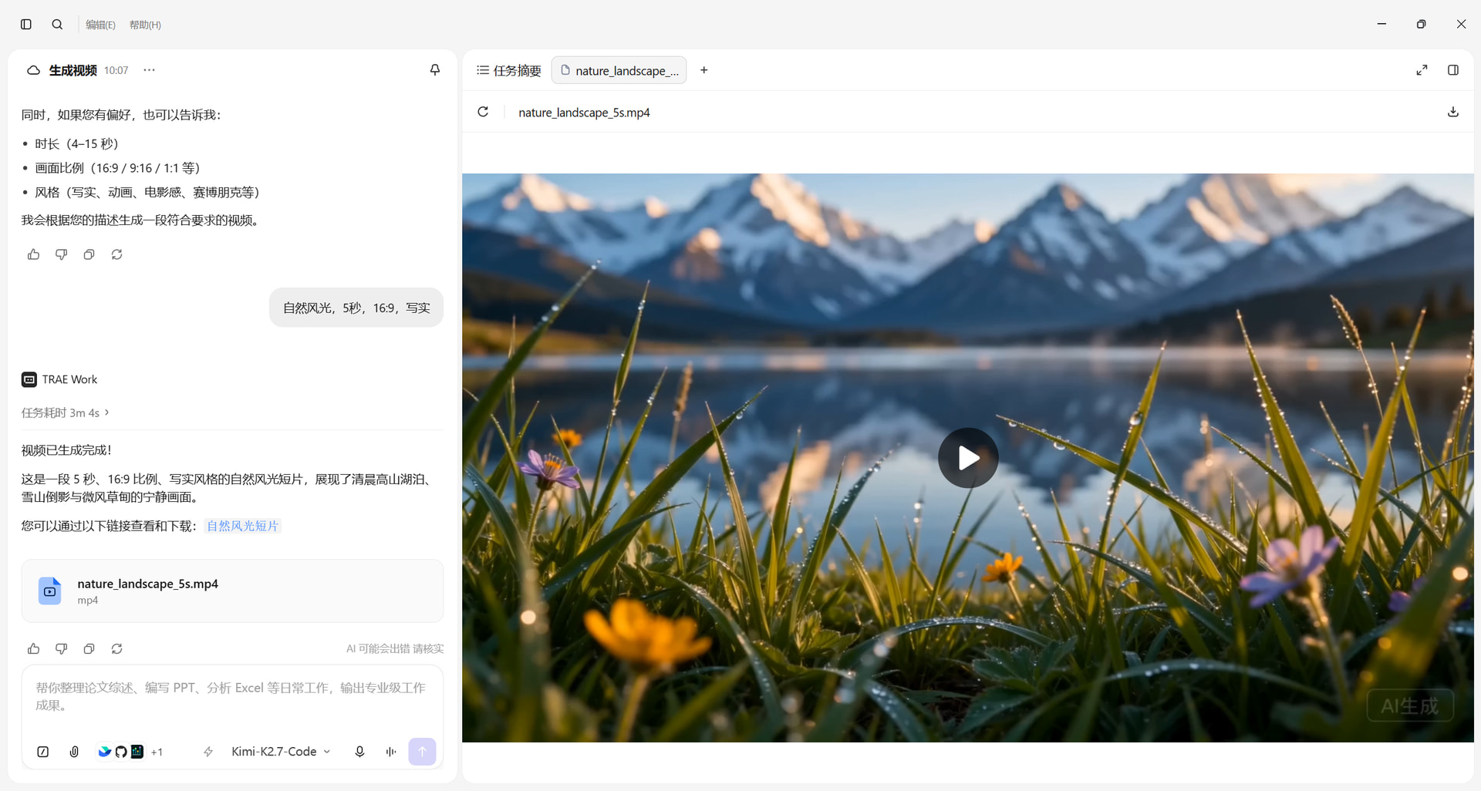Toggle the left sidebar panel icon
The width and height of the screenshot is (1481, 791).
[26, 25]
